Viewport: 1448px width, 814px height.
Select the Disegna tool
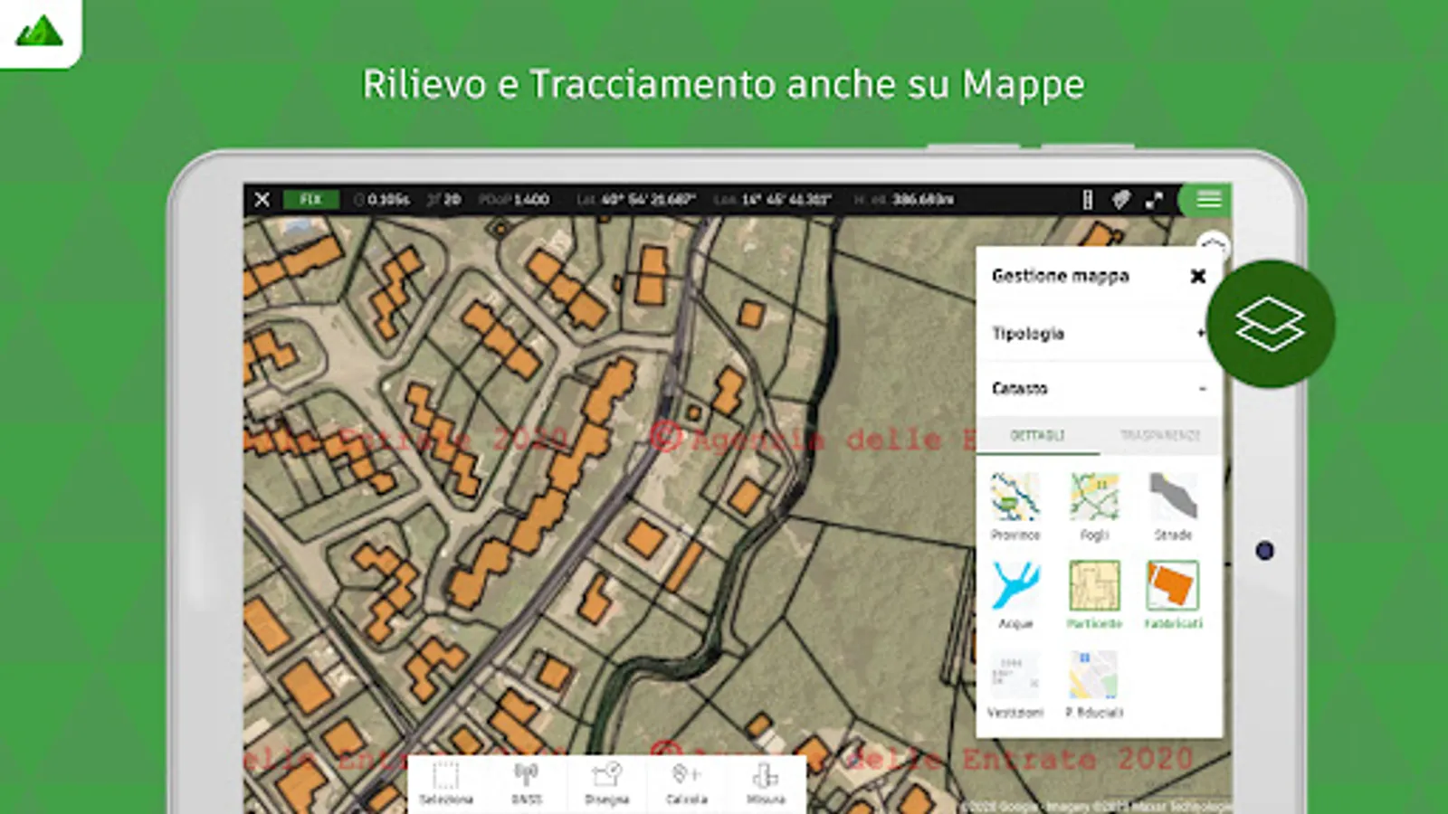click(x=606, y=783)
